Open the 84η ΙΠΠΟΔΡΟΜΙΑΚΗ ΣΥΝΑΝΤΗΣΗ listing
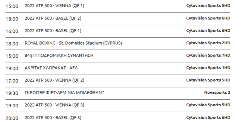235x124 pixels. [x=59, y=56]
